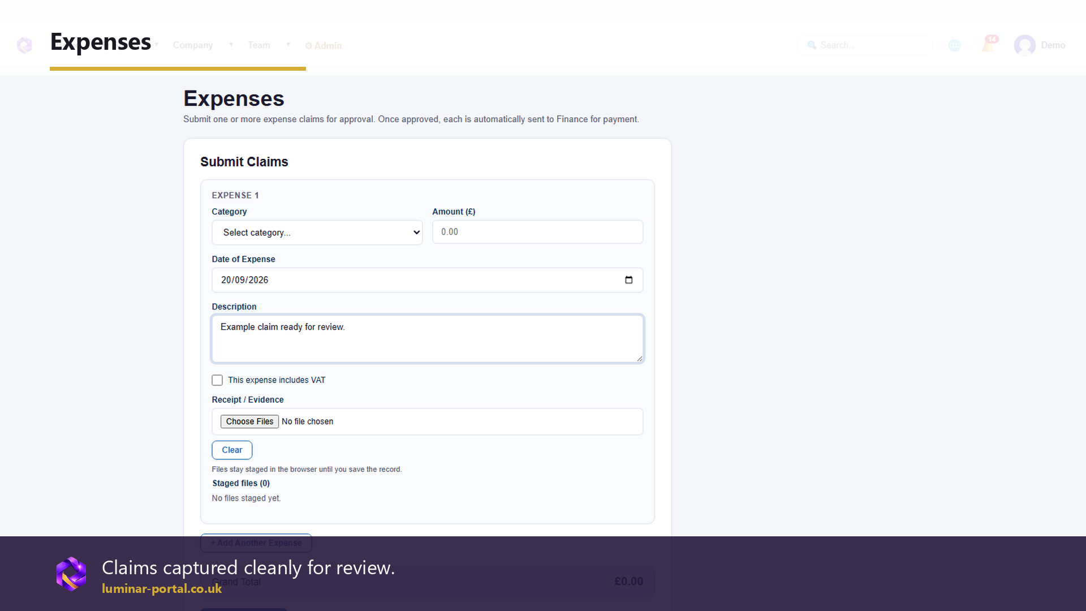
Task: Tick 'This expense includes VAT' checkbox
Action: click(217, 380)
